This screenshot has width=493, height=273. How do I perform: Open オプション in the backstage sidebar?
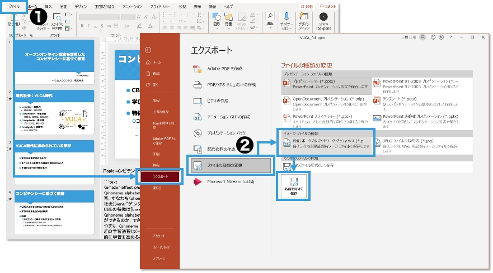pos(159,259)
